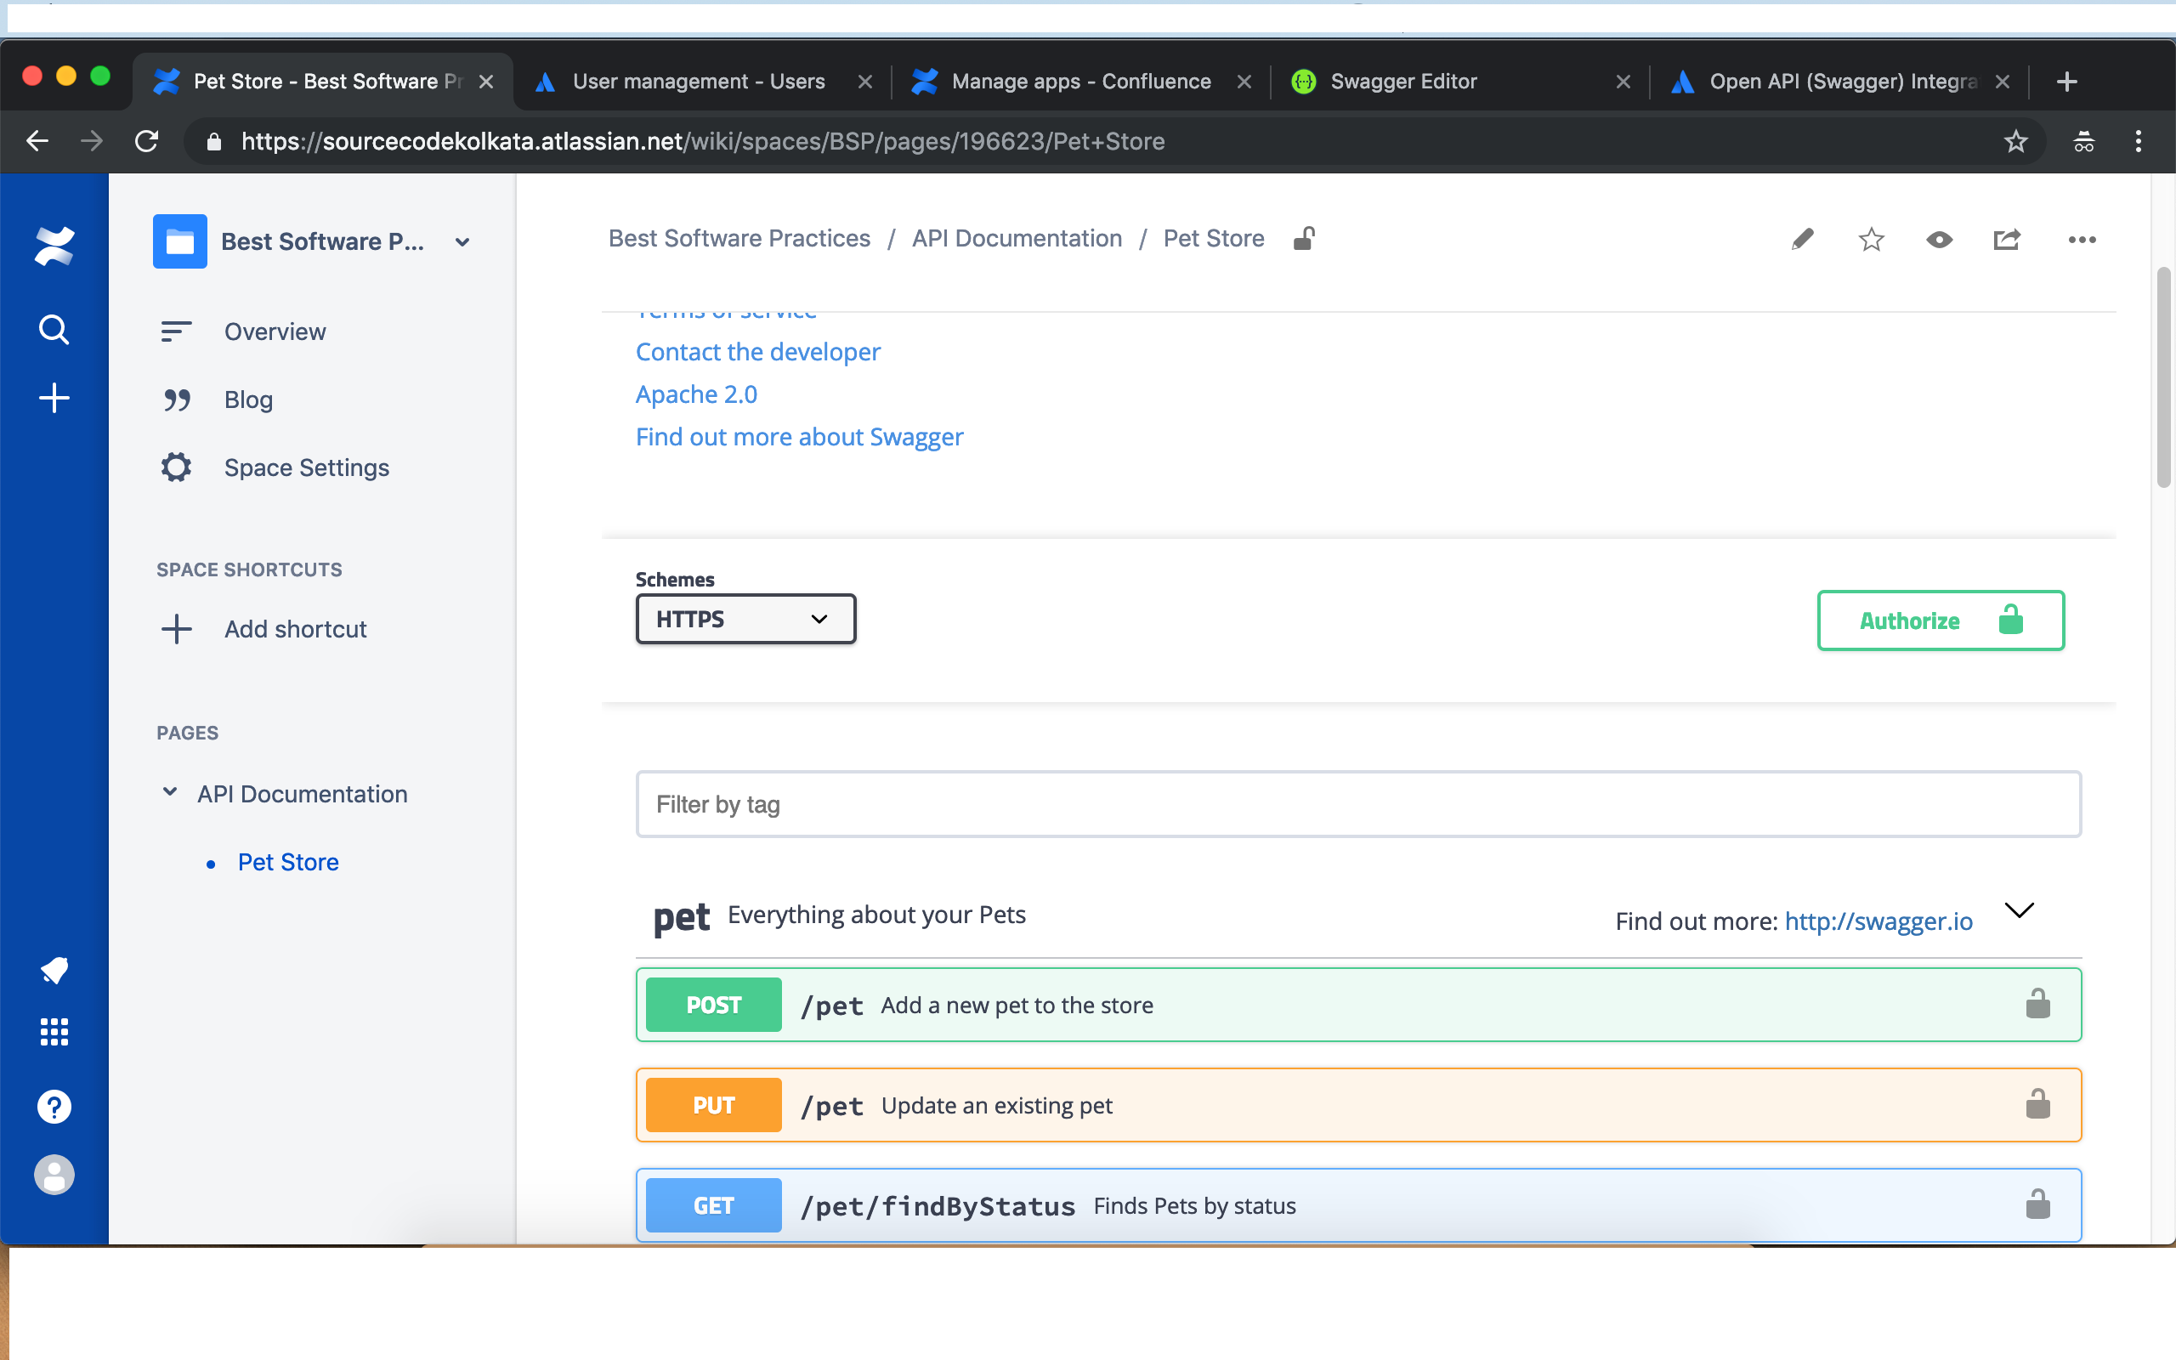Image resolution: width=2176 pixels, height=1360 pixels.
Task: Star this page as a favorite
Action: 1870,239
